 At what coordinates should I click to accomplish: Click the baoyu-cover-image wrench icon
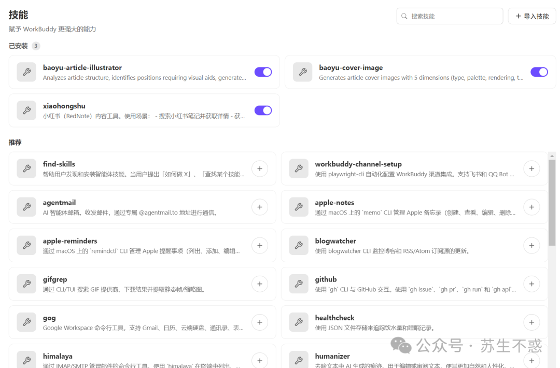point(302,72)
